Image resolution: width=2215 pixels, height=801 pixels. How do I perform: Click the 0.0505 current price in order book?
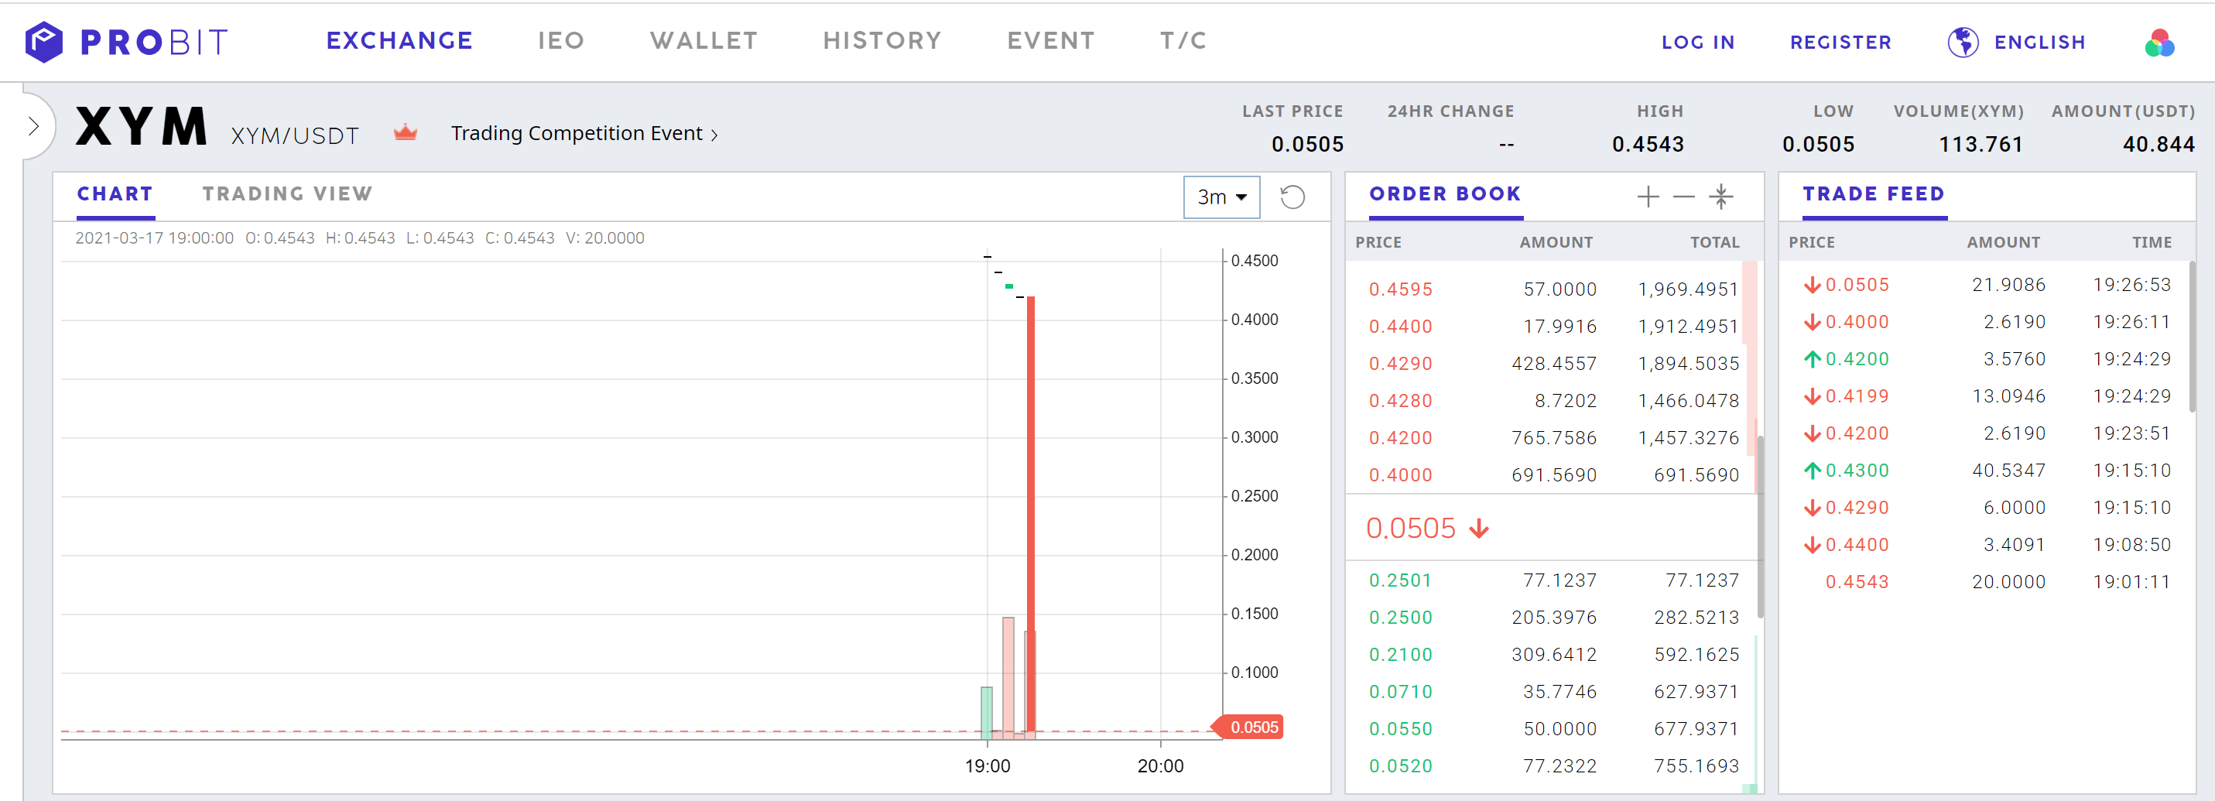(1410, 528)
